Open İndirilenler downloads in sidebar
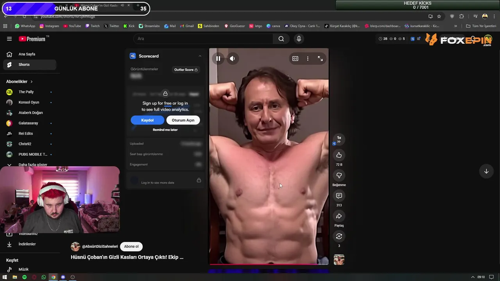Image resolution: width=500 pixels, height=281 pixels. (29, 244)
